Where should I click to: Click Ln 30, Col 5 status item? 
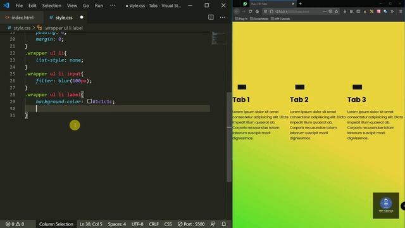coord(91,224)
